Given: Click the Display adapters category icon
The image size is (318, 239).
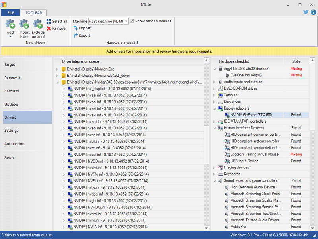Looking at the screenshot, I should [221, 108].
